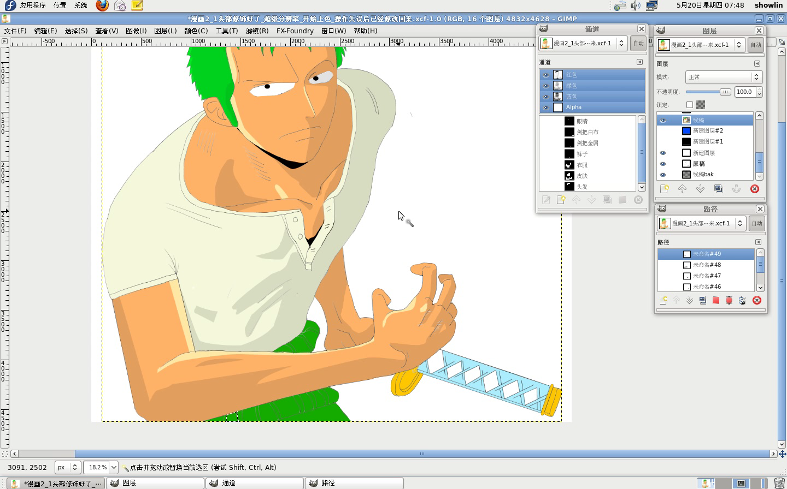Toggle visibility of the 绿色 channel
This screenshot has width=787, height=489.
[545, 86]
